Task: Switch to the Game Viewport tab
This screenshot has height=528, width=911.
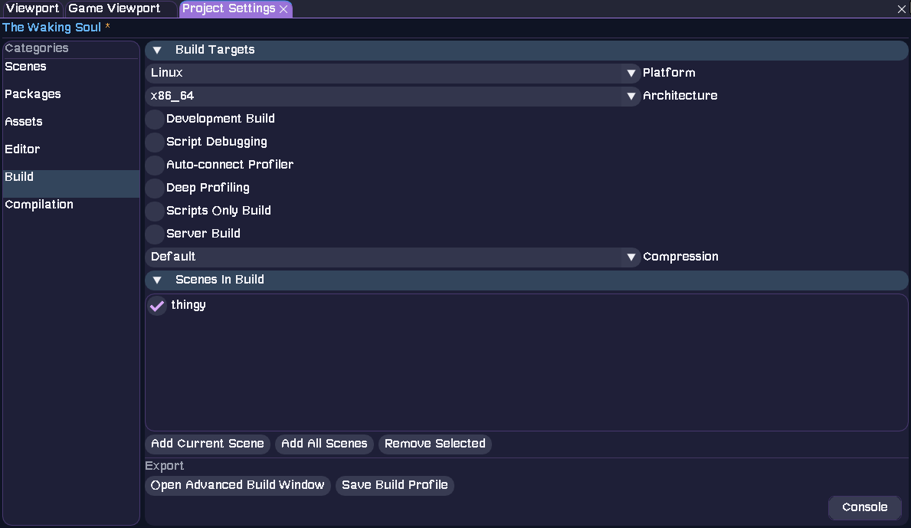Action: 114,8
